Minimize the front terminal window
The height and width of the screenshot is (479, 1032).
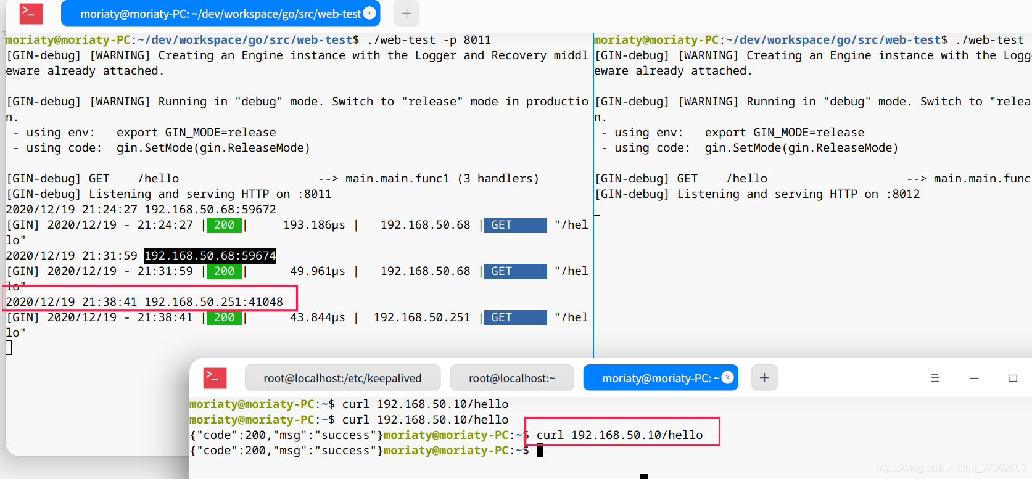(974, 378)
